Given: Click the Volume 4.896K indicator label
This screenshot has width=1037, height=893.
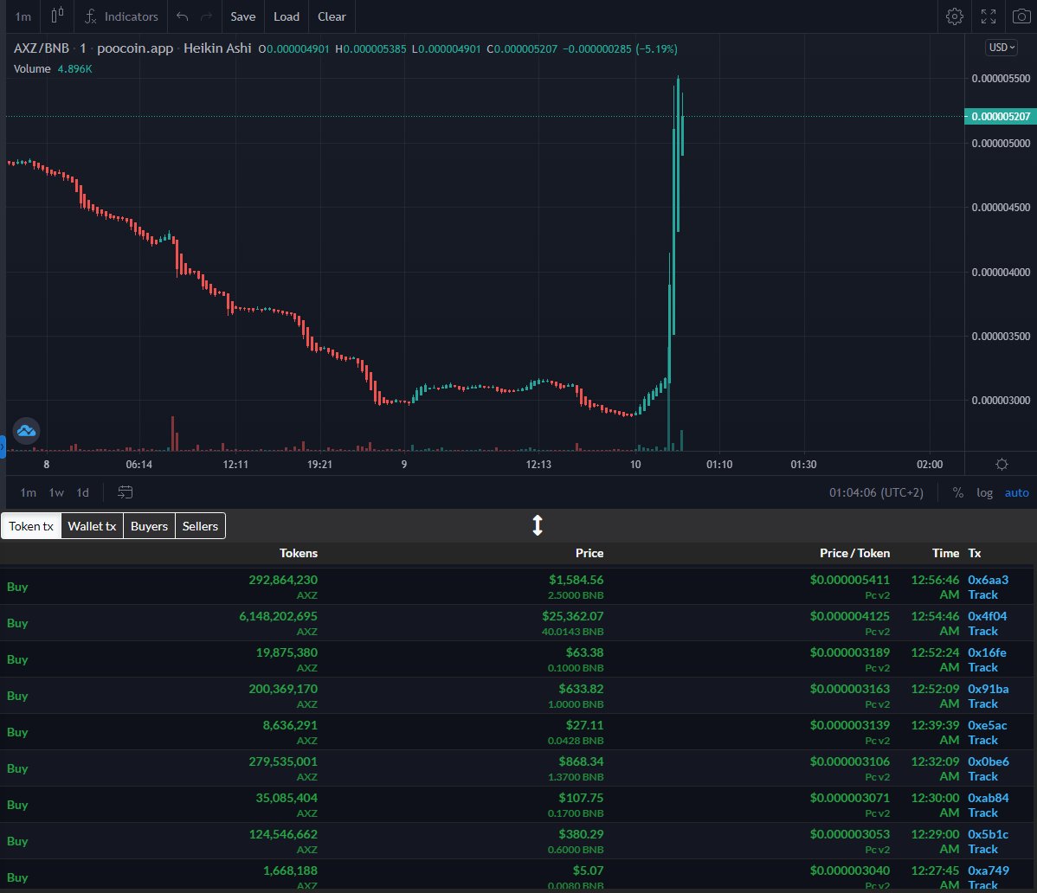Looking at the screenshot, I should [x=53, y=68].
